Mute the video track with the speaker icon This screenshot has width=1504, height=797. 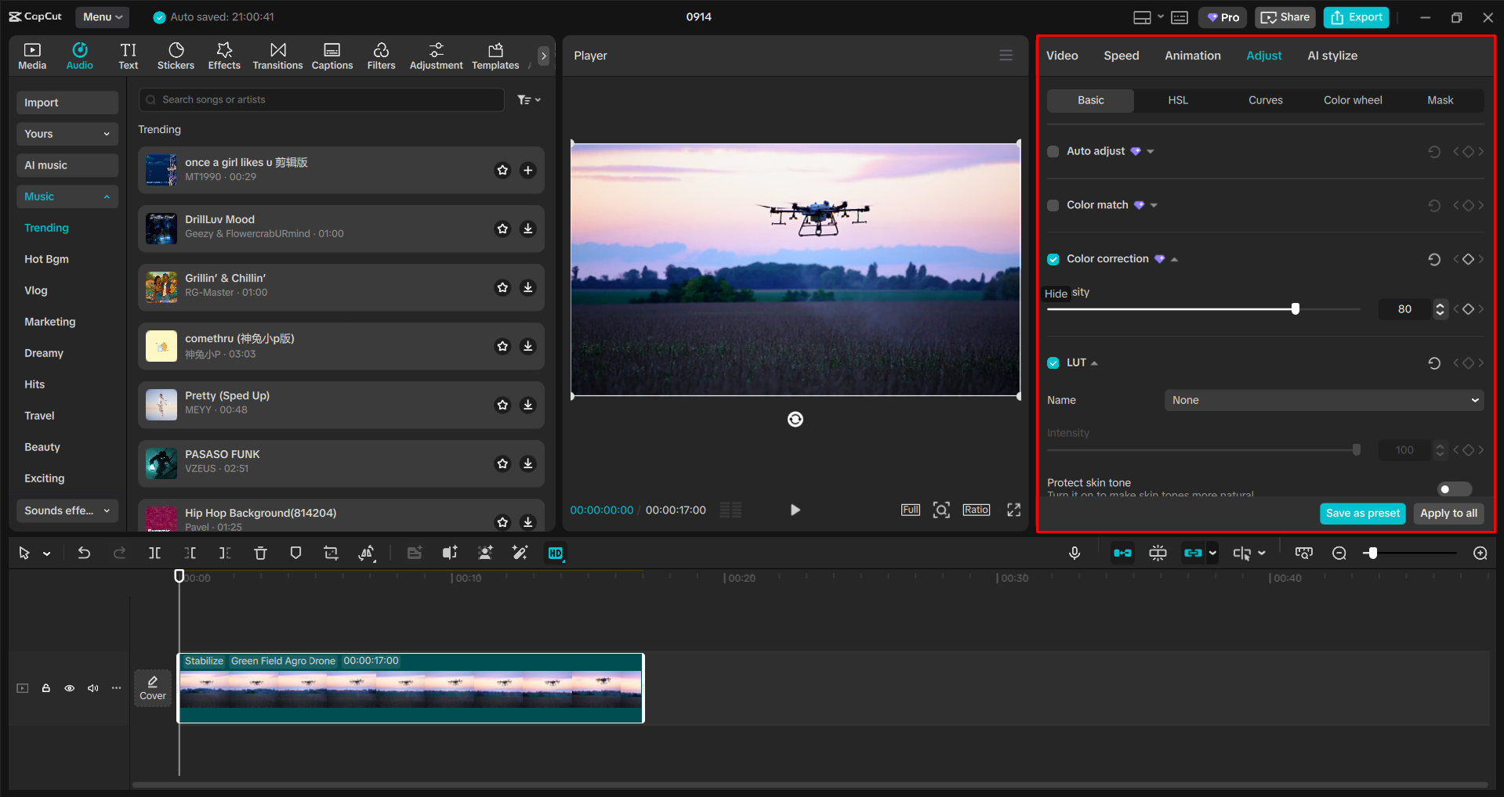pyautogui.click(x=92, y=688)
